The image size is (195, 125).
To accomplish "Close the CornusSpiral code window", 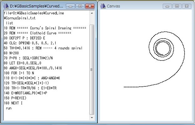I will (90, 6).
